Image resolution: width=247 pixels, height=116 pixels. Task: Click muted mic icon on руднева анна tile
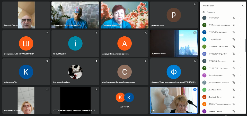click(195, 4)
